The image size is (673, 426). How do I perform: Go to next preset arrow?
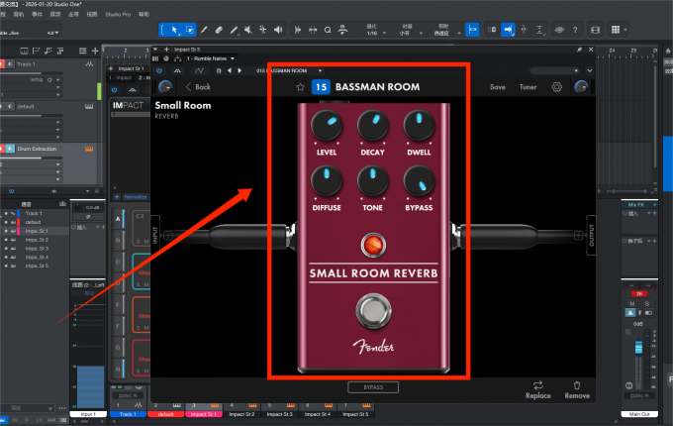tap(240, 70)
